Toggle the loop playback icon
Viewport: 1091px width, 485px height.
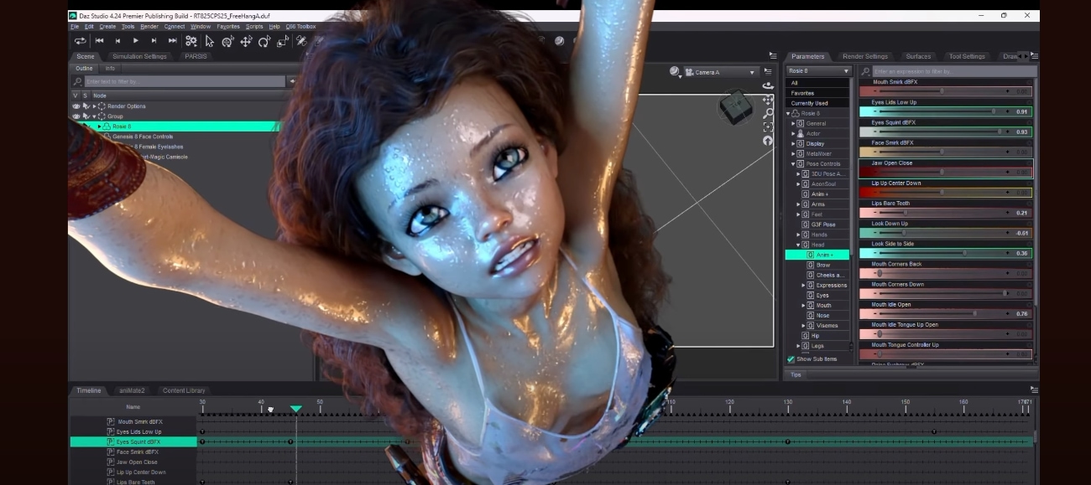coord(81,40)
